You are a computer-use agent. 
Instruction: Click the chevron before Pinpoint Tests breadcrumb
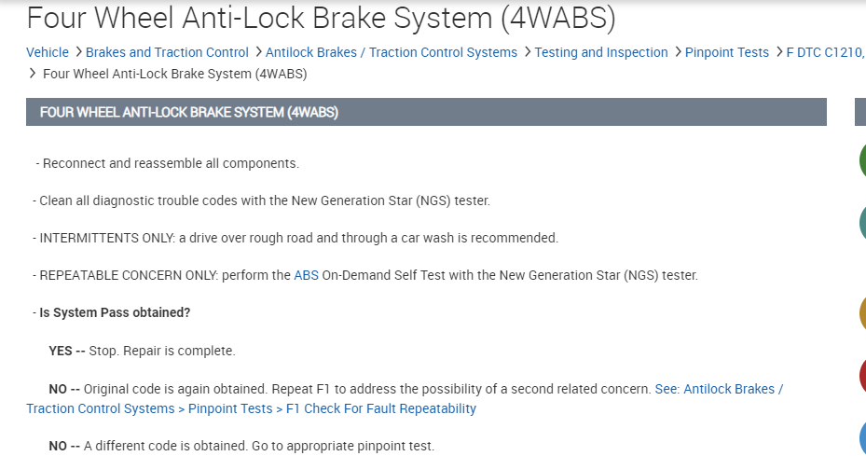[x=678, y=52]
